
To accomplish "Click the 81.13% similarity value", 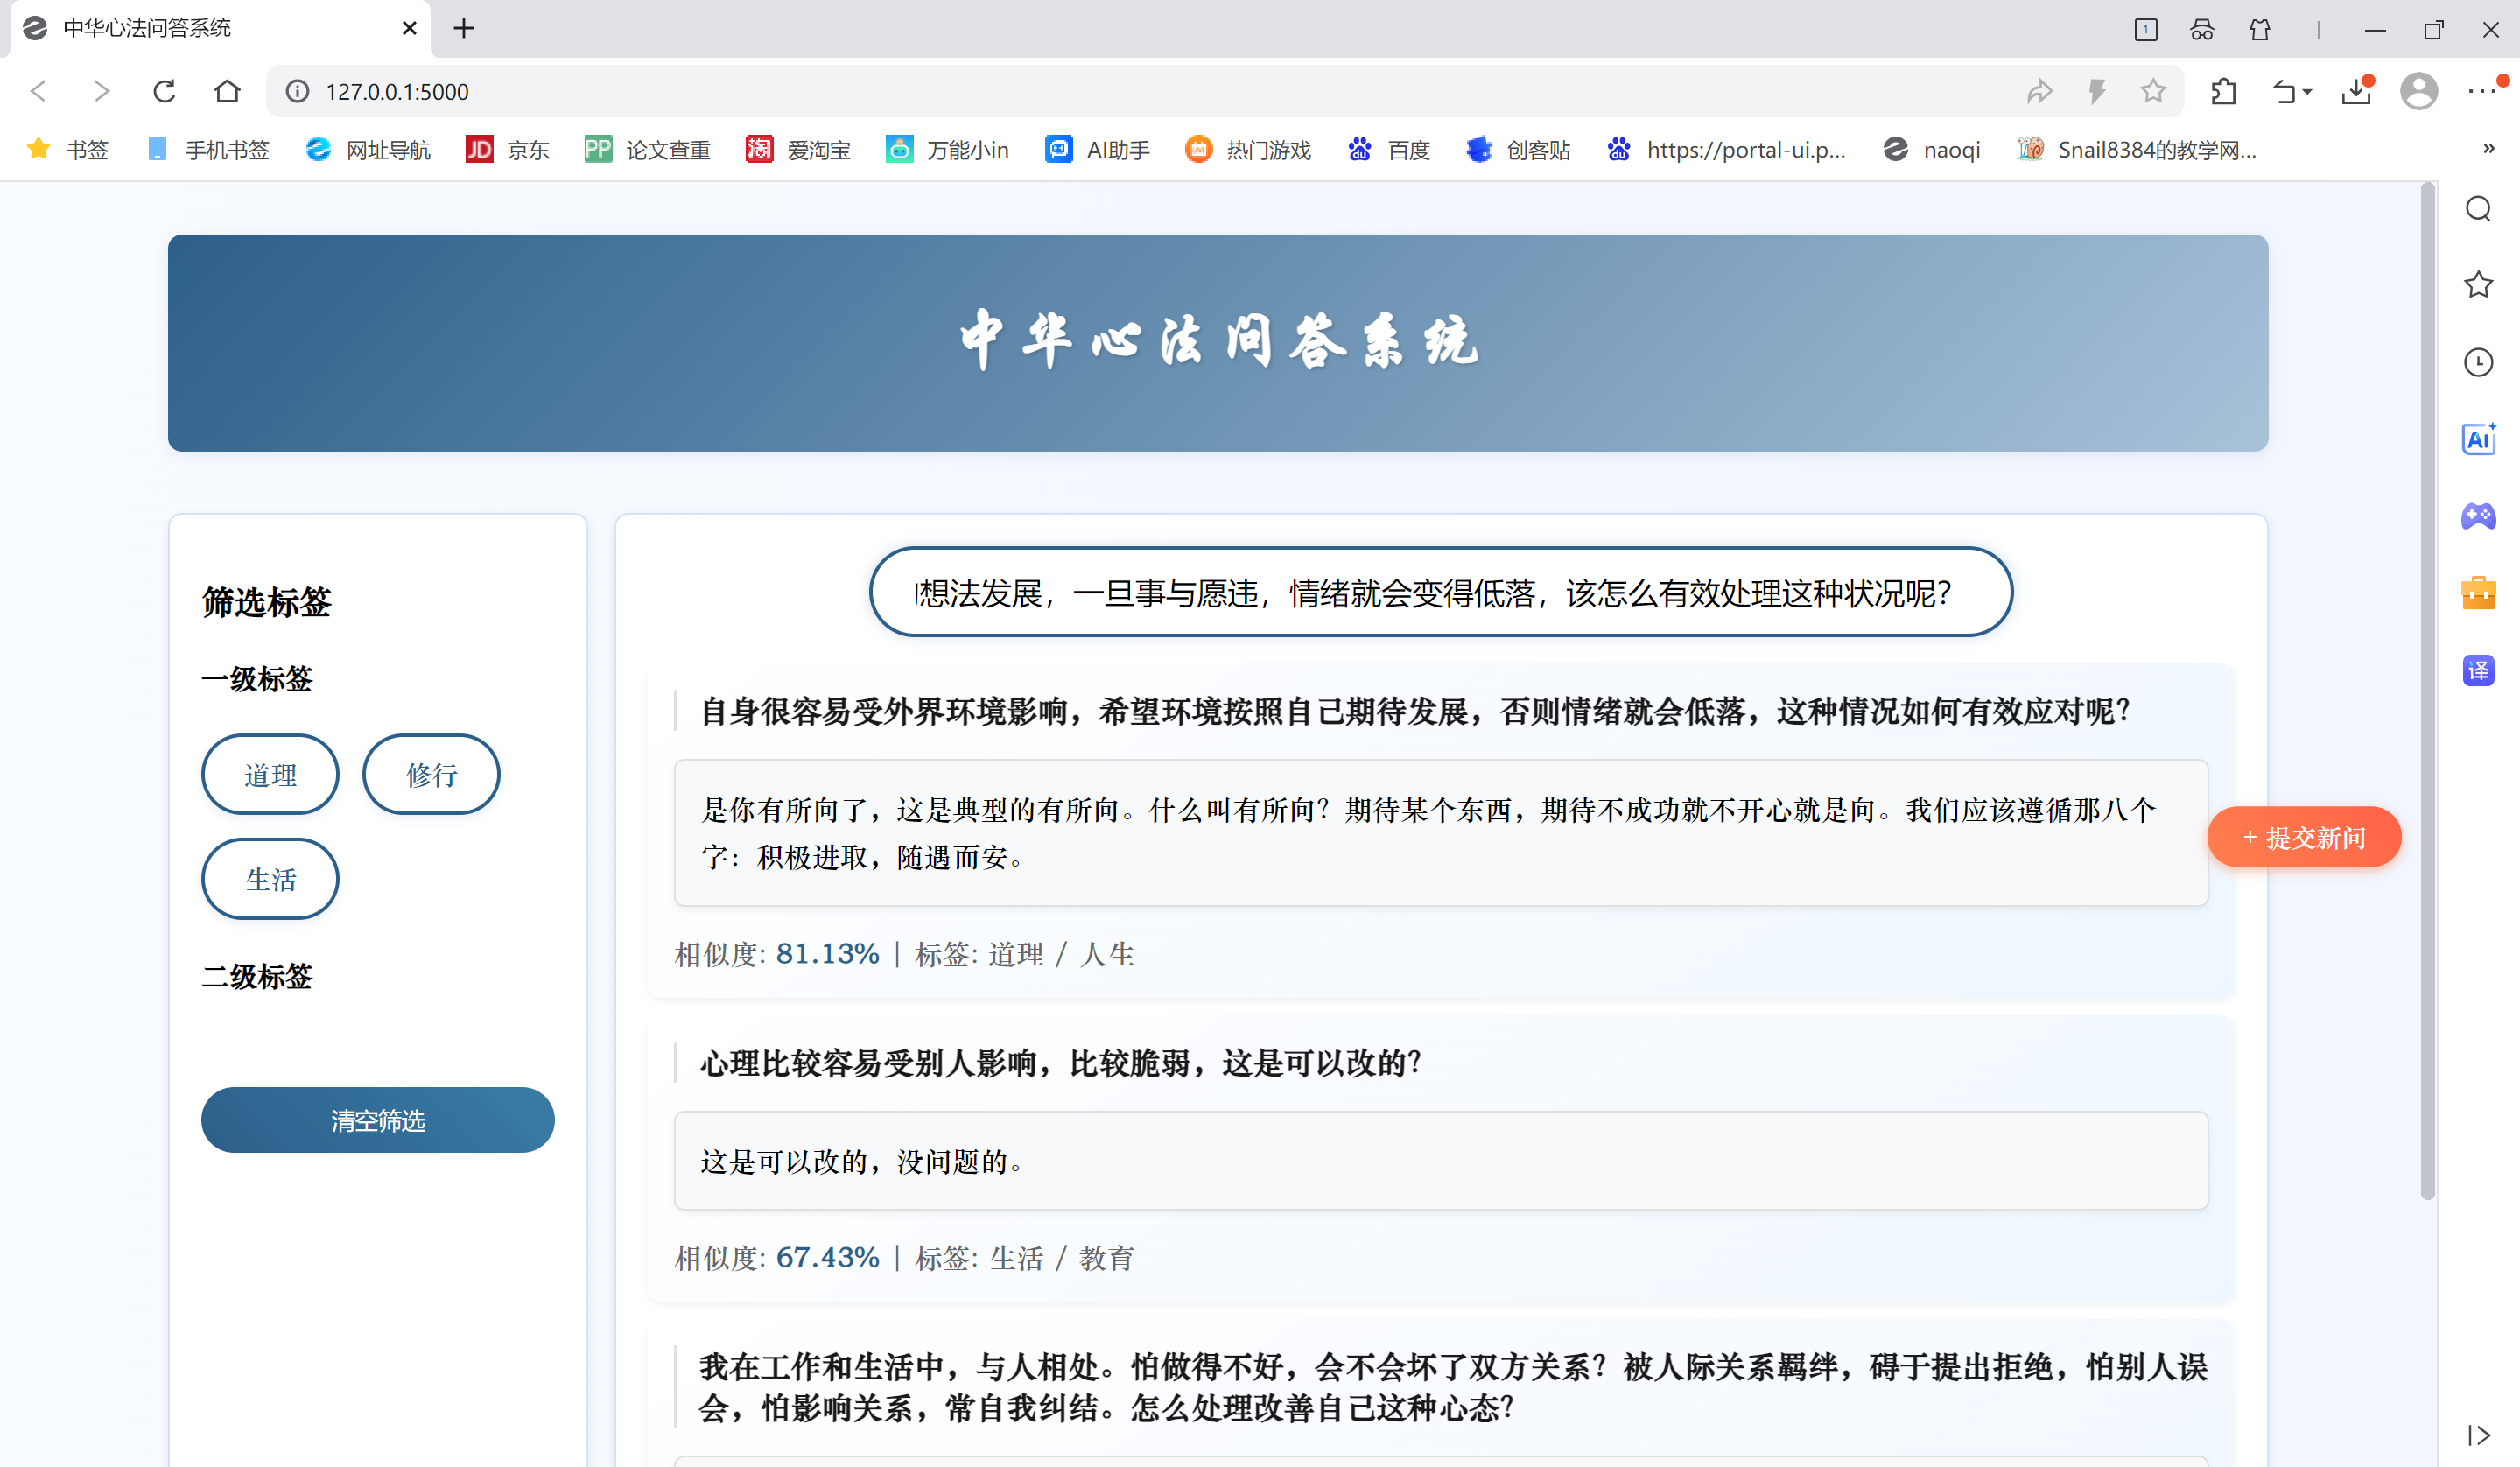I will 827,954.
